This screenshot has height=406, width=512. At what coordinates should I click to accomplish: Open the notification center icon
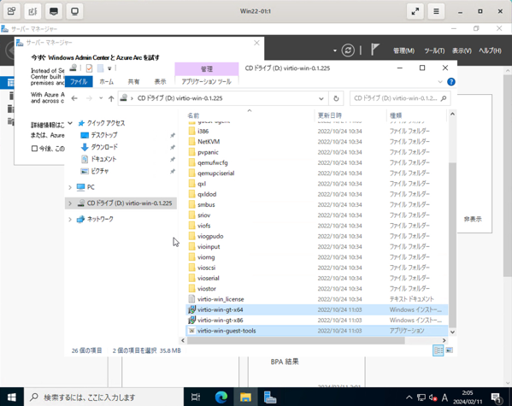click(x=496, y=397)
